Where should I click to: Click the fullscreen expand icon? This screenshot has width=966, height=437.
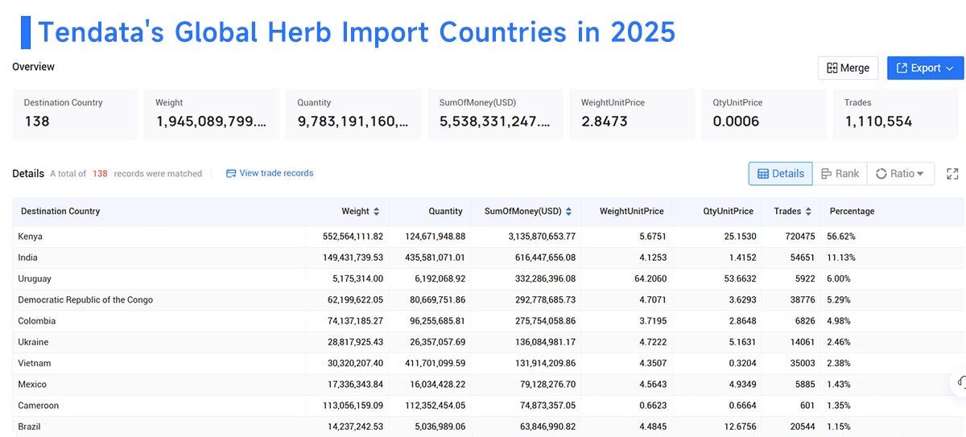pos(953,174)
